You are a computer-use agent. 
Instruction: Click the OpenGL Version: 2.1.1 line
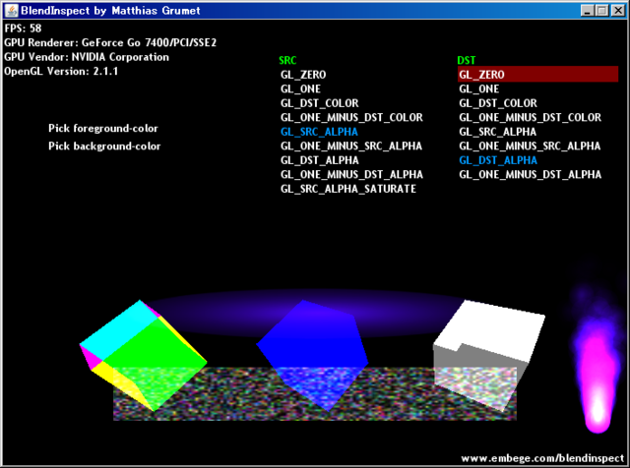(x=61, y=72)
